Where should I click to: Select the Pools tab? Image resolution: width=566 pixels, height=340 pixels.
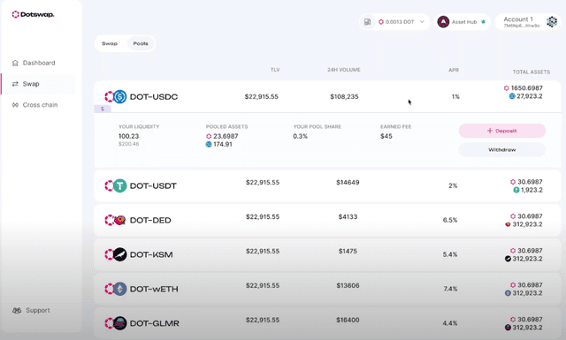(x=141, y=43)
